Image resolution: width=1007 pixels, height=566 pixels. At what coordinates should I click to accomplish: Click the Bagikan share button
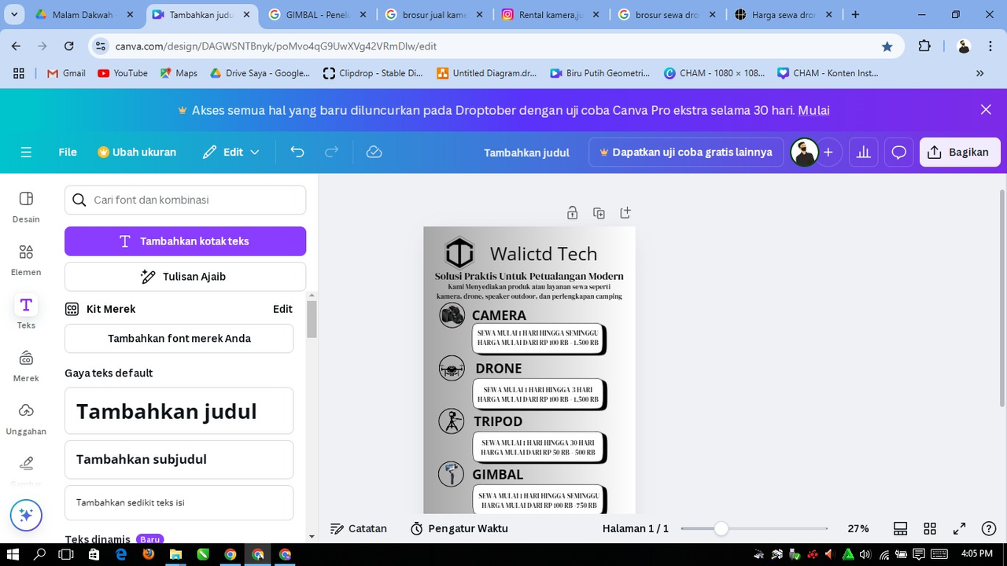click(960, 153)
